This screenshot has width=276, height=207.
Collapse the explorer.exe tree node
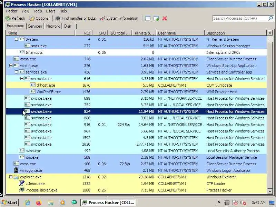click(11, 177)
